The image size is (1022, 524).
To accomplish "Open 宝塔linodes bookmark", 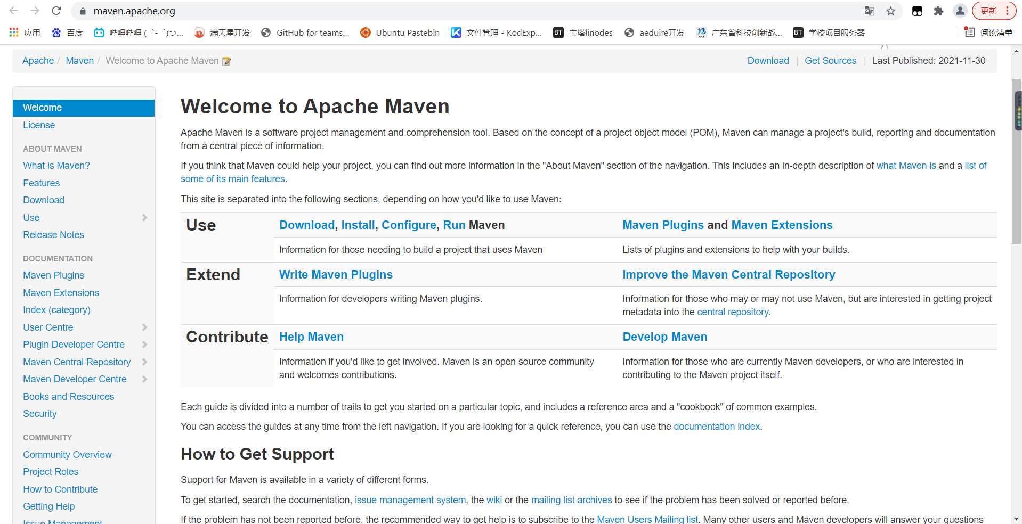I will click(583, 32).
